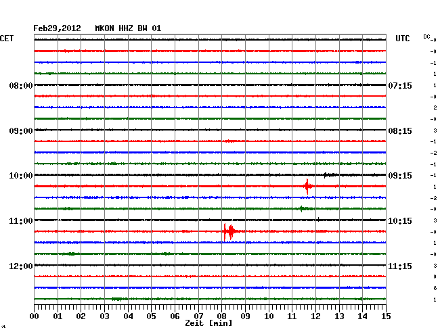Click the 11:15 UTC time label
The height and width of the screenshot is (334, 440).
[x=400, y=266]
